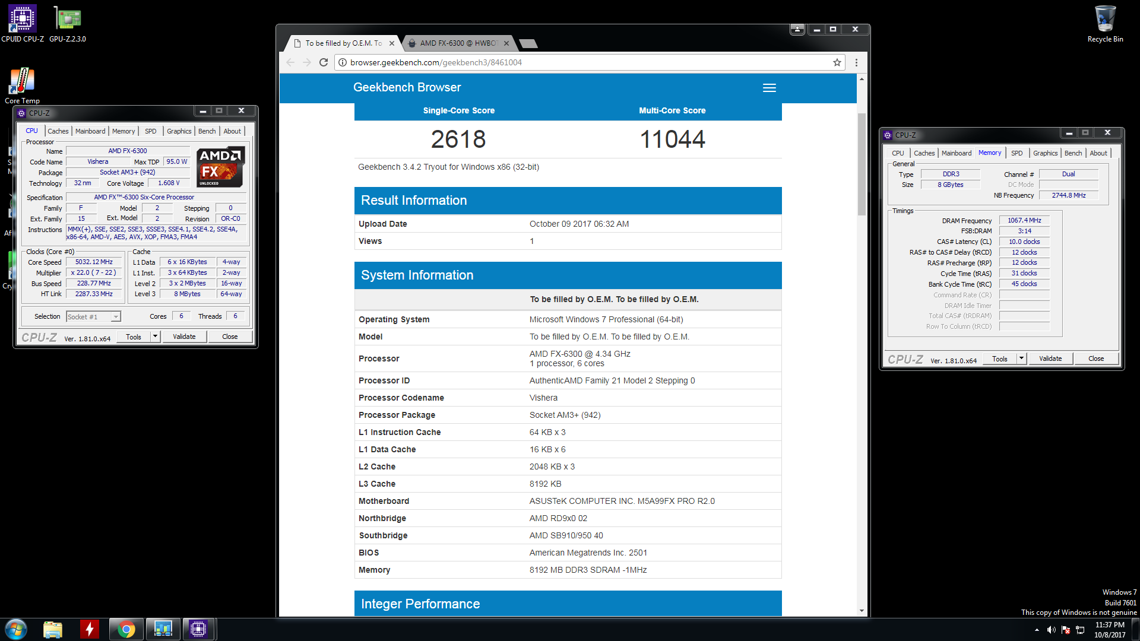1140x641 pixels.
Task: Click Close button in right CPU-Z
Action: pyautogui.click(x=1096, y=358)
